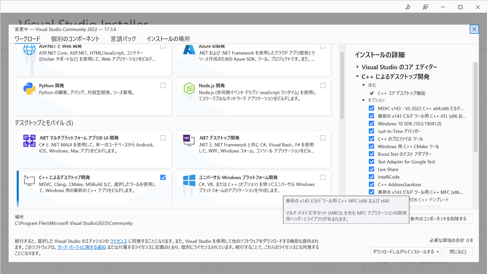This screenshot has width=487, height=274.
Task: Uncheck the C++ のプロファイル ツール option
Action: [x=371, y=139]
